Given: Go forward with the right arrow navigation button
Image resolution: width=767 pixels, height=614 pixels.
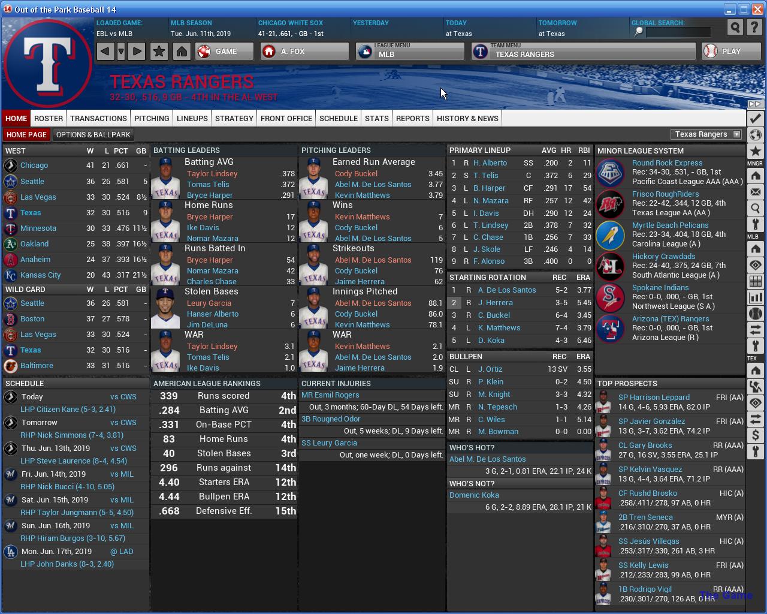Looking at the screenshot, I should coord(137,51).
